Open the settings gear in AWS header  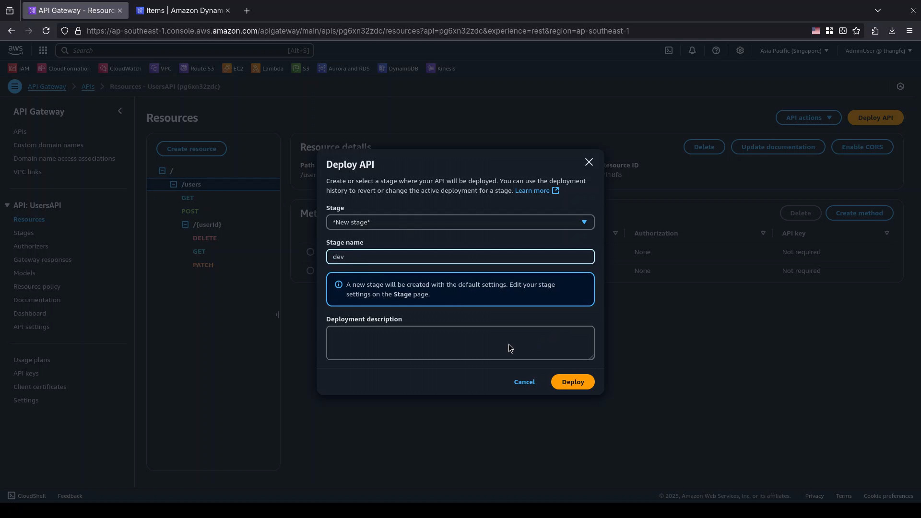(x=740, y=50)
